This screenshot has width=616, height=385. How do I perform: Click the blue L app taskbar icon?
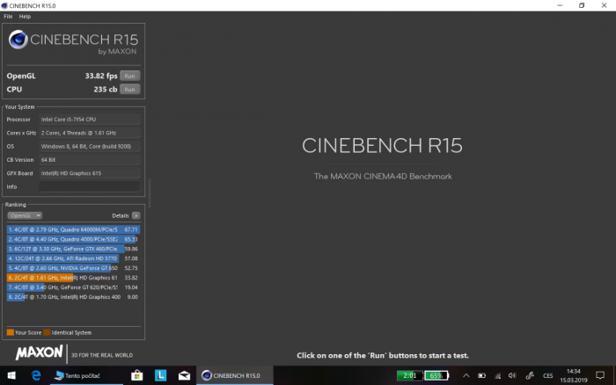(161, 375)
